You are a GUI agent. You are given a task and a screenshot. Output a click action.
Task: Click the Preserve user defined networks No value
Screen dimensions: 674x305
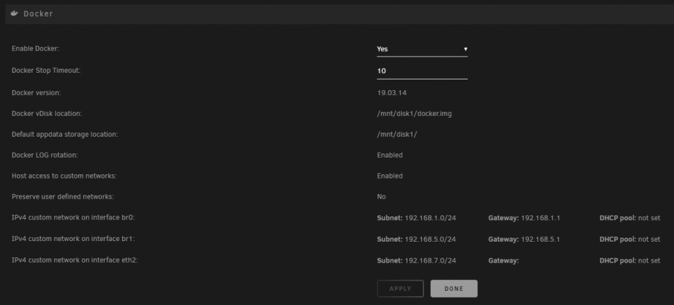pos(381,197)
